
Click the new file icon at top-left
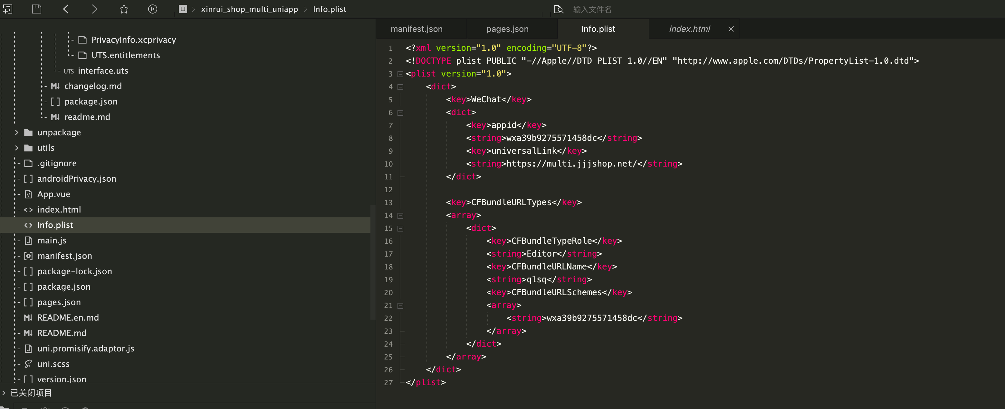[x=8, y=9]
